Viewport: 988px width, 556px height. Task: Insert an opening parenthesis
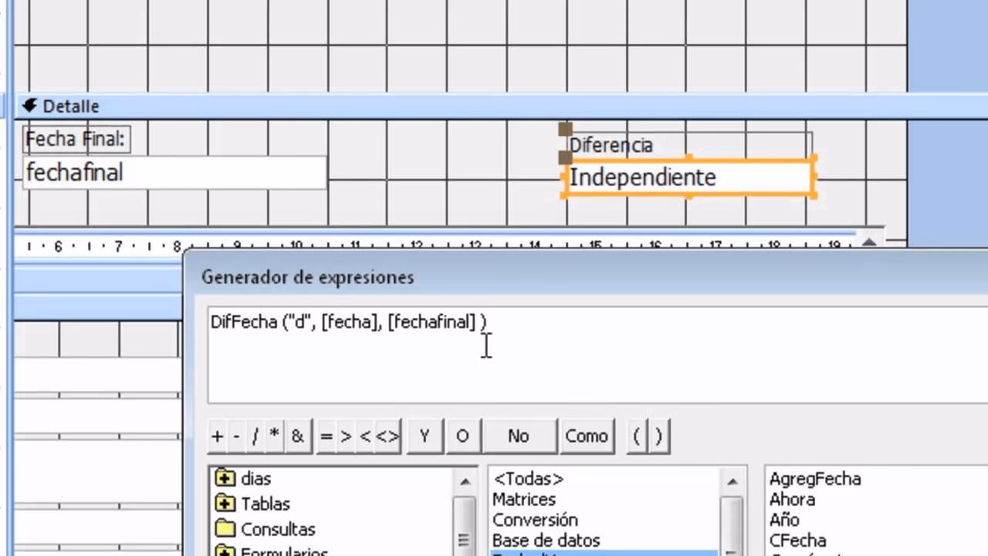coord(636,436)
